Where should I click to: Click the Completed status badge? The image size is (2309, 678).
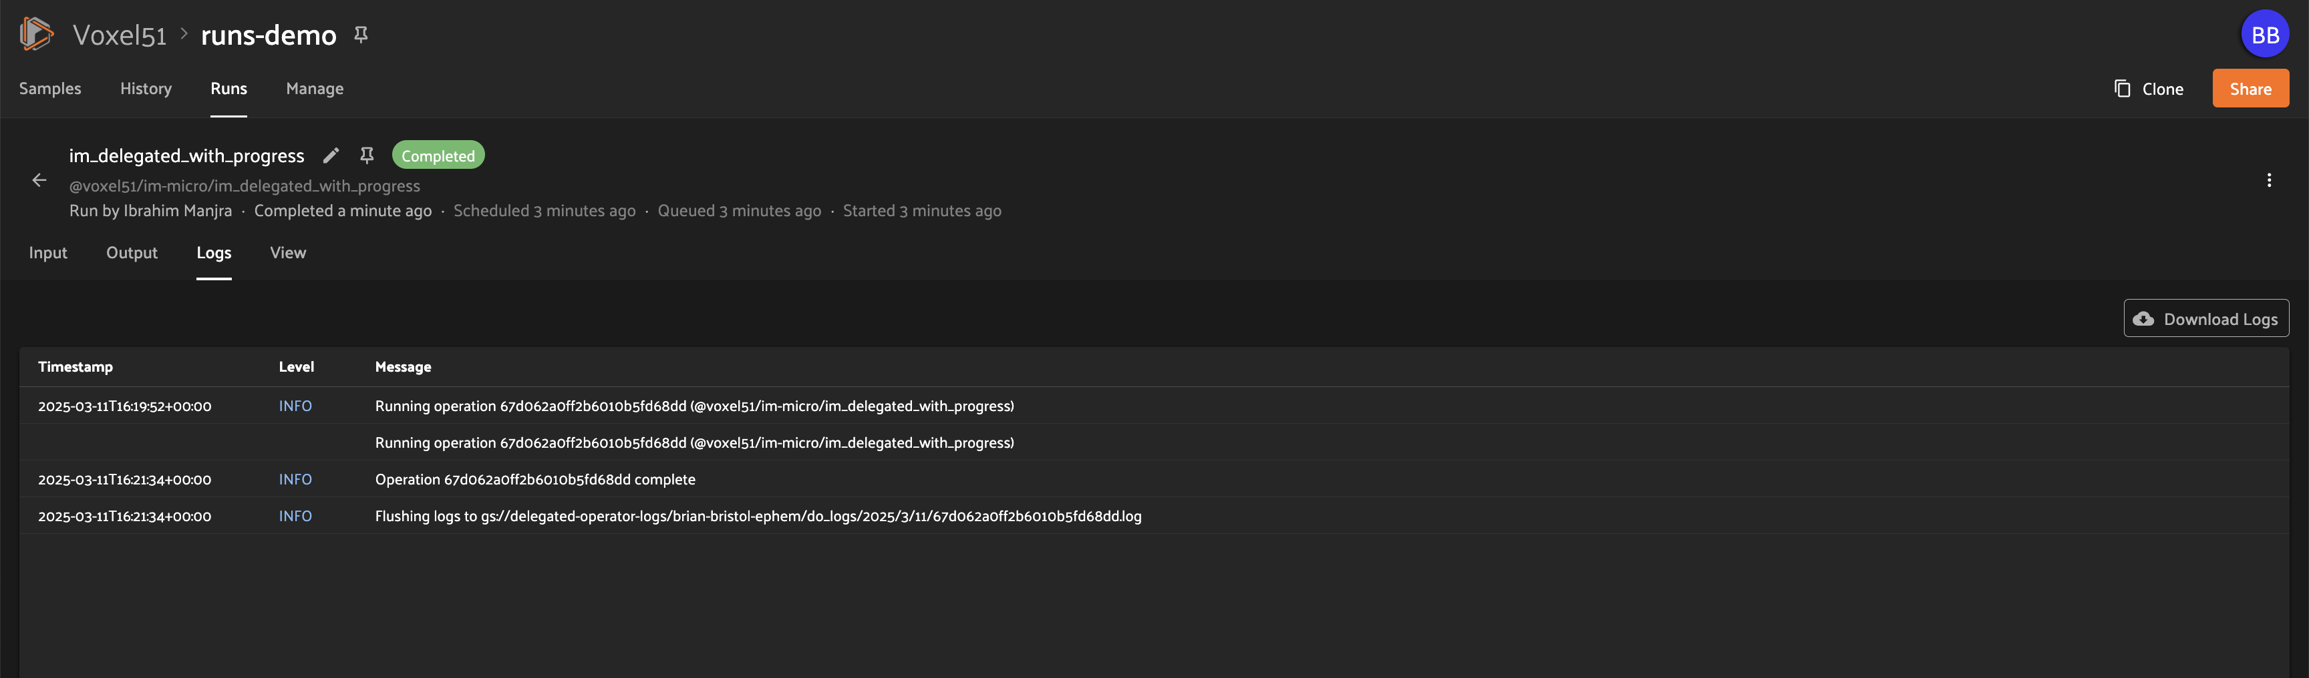(438, 155)
